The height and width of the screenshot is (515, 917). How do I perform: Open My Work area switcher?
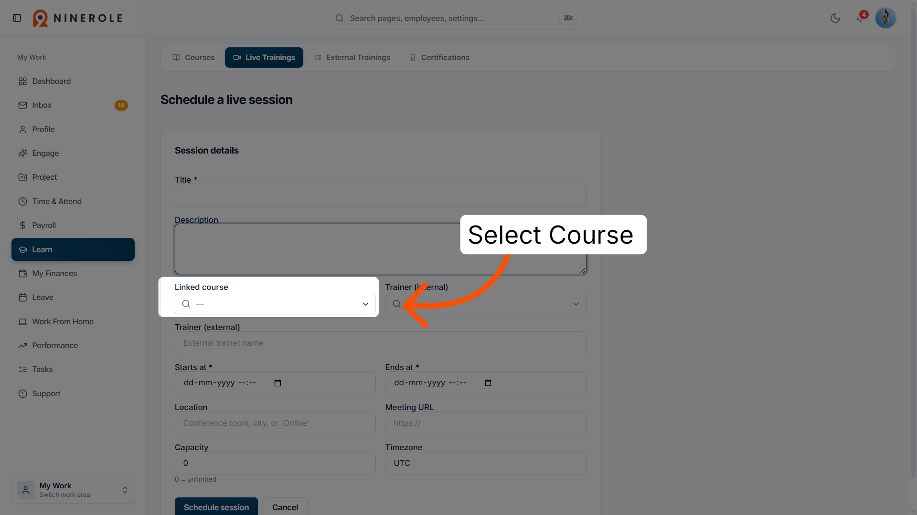pyautogui.click(x=73, y=490)
